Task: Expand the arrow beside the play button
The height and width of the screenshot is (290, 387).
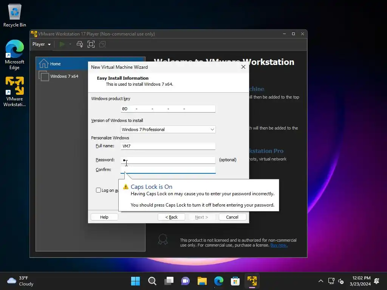Action: 70,44
